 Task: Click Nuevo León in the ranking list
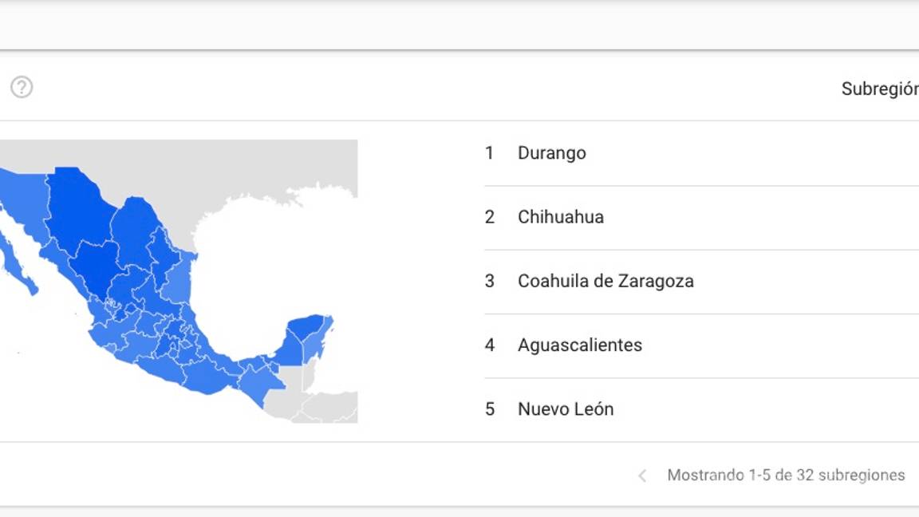566,408
